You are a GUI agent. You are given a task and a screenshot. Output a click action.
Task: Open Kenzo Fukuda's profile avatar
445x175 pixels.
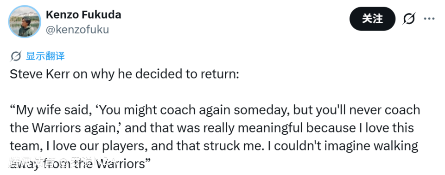[25, 22]
